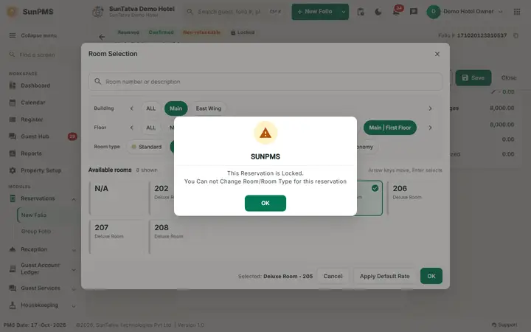This screenshot has width=531, height=332.
Task: Select the Standard room type chip
Action: point(147,147)
